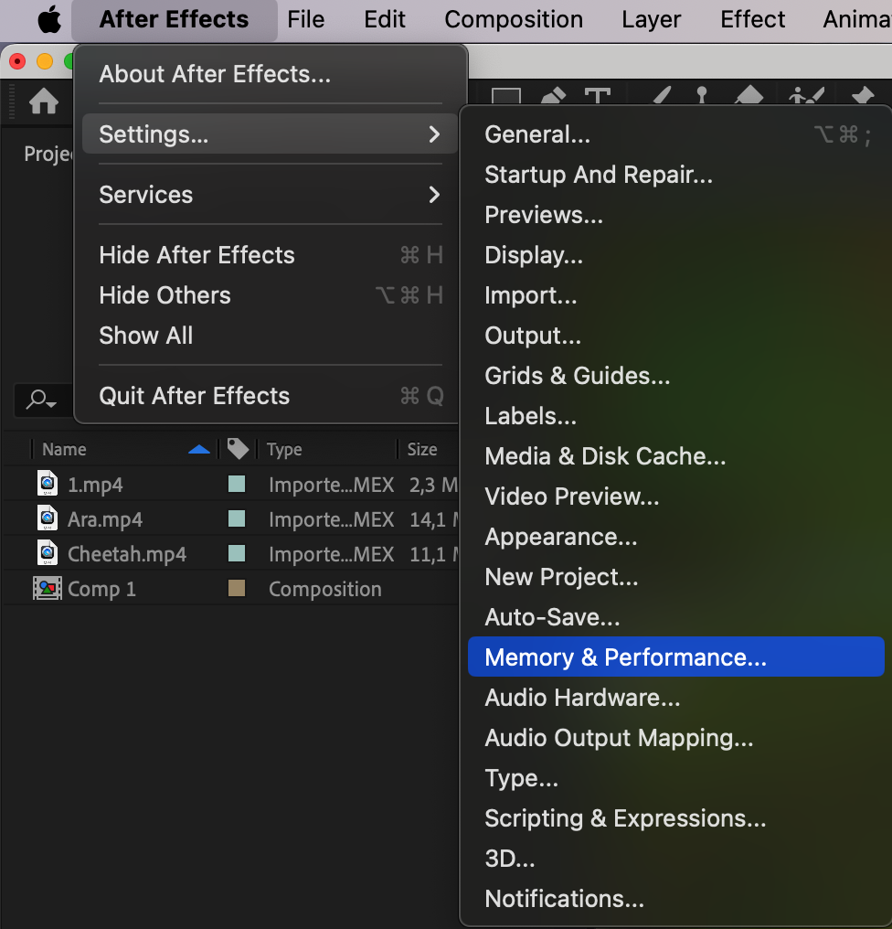Image resolution: width=892 pixels, height=929 pixels.
Task: Open Media & Disk Cache settings
Action: (605, 456)
